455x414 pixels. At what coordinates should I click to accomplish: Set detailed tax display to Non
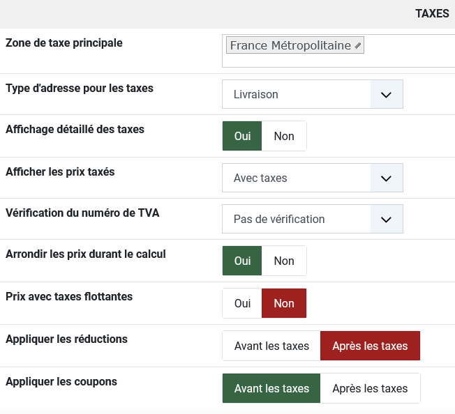click(284, 136)
